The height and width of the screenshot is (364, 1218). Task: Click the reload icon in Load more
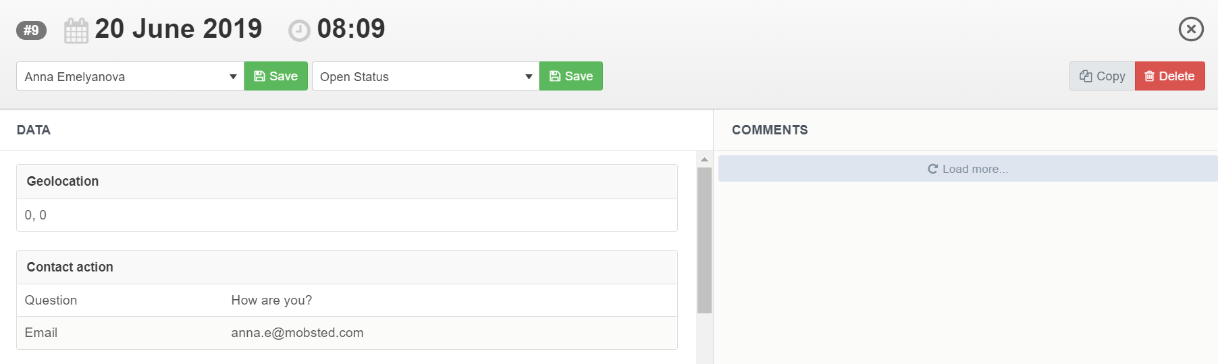point(932,169)
